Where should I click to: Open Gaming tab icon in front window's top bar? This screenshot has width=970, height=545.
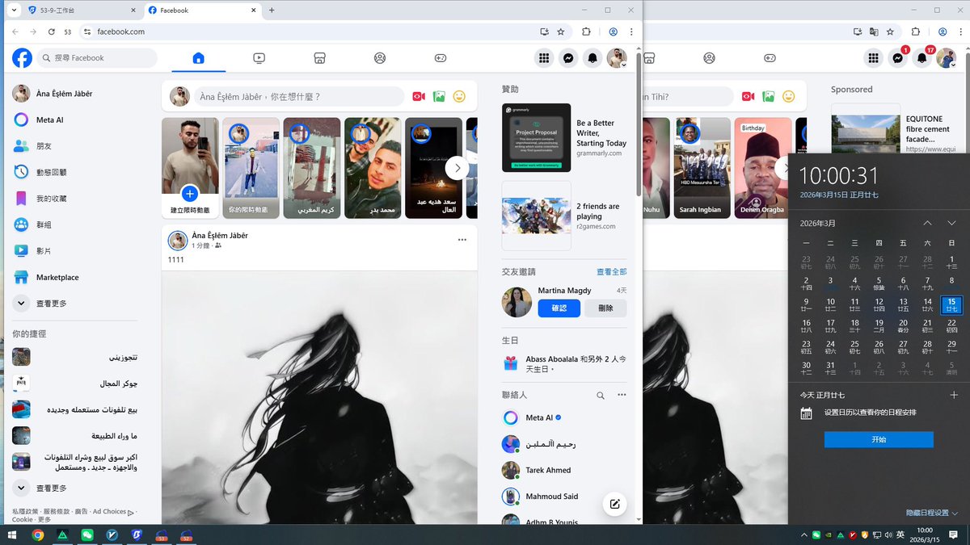pos(441,58)
